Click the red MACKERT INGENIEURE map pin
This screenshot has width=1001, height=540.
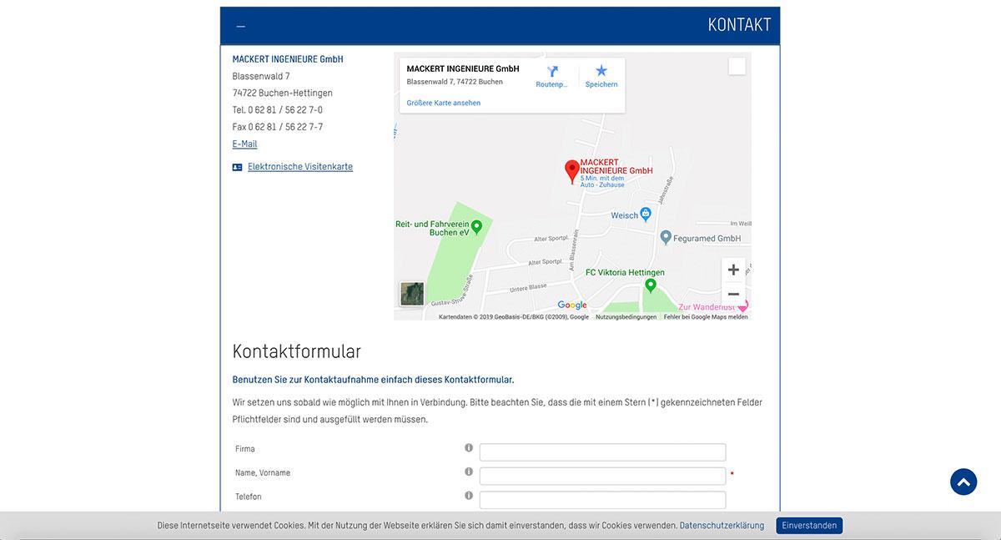coord(572,171)
